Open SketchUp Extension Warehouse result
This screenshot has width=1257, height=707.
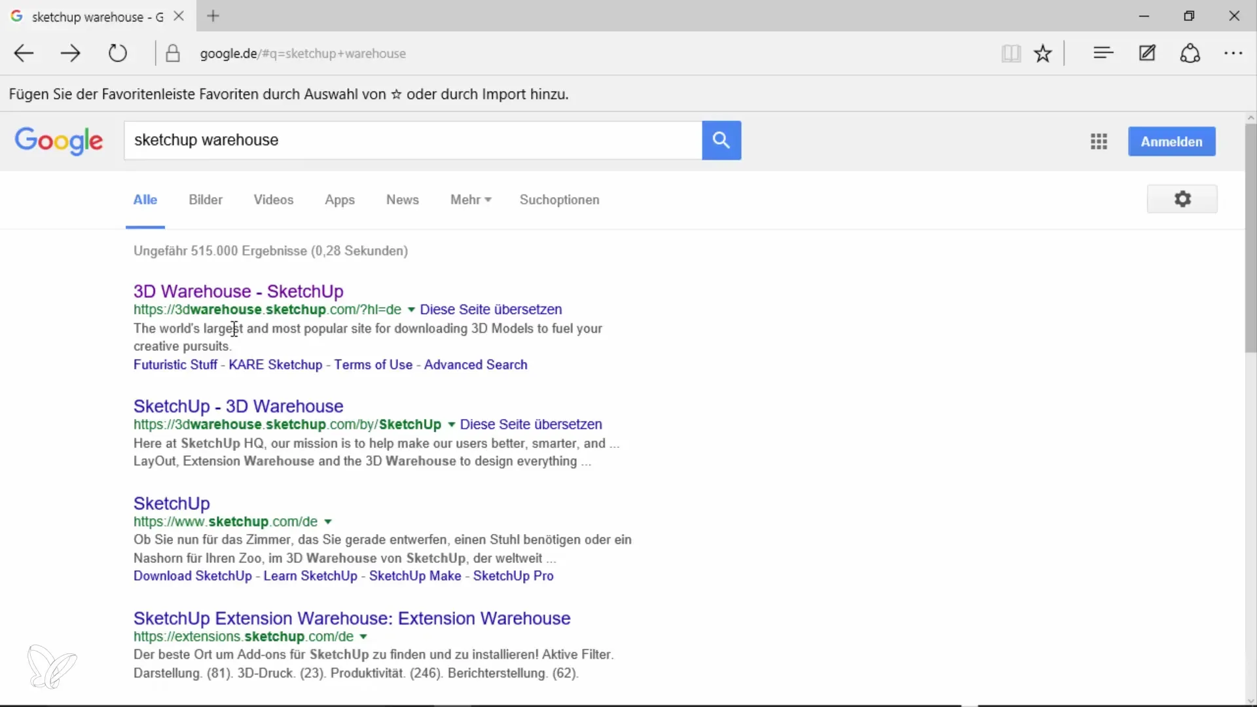[352, 619]
